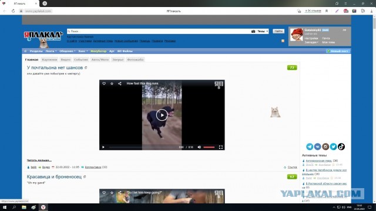The height and width of the screenshot is (211, 376).
Task: Open 'Комментарии (33)' under the first post
Action: [x=96, y=167]
